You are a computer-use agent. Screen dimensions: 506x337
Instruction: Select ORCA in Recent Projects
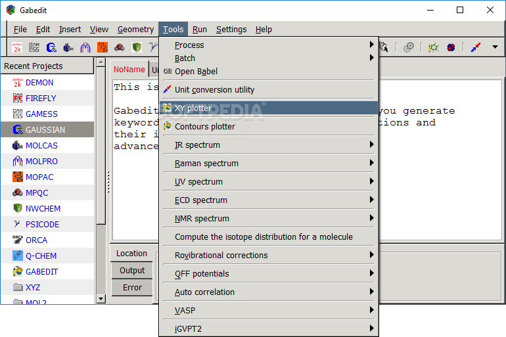[x=47, y=240]
